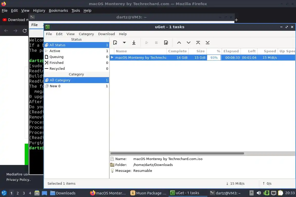Click the /home/dartz/Downloads folder path
296x197 pixels.
pyautogui.click(x=153, y=165)
